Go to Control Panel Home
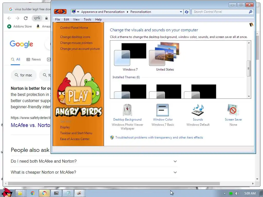 [x=74, y=28]
